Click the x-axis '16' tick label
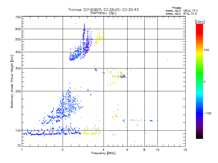Viewport: 218px width, 163px height. [x=185, y=150]
